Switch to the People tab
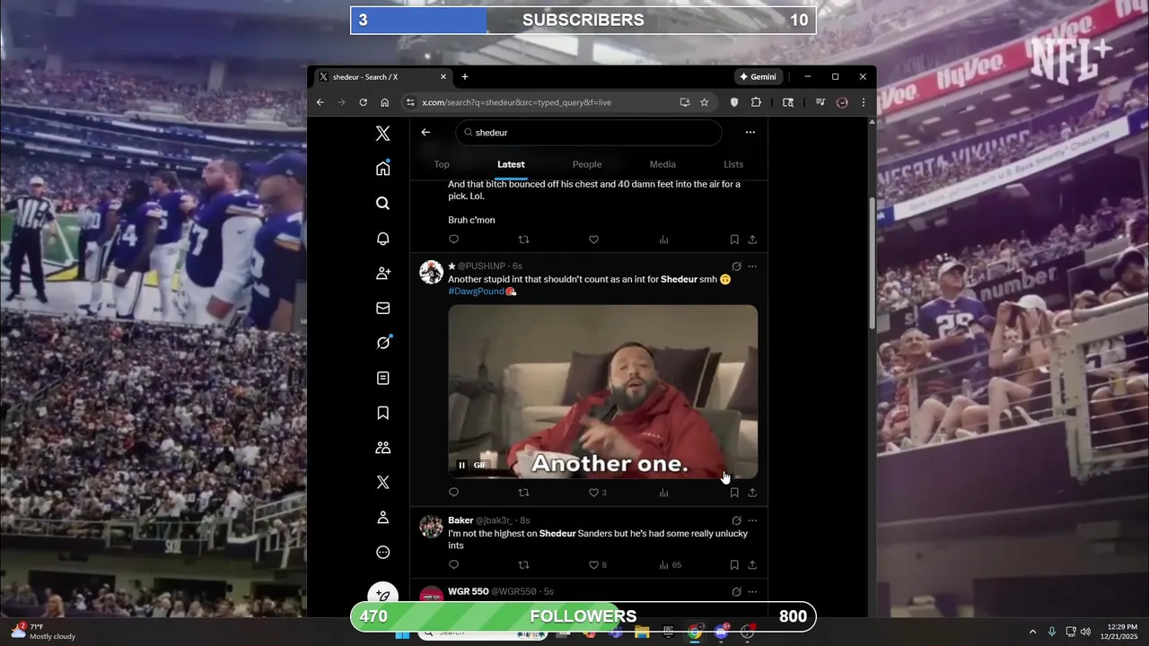 pos(587,164)
